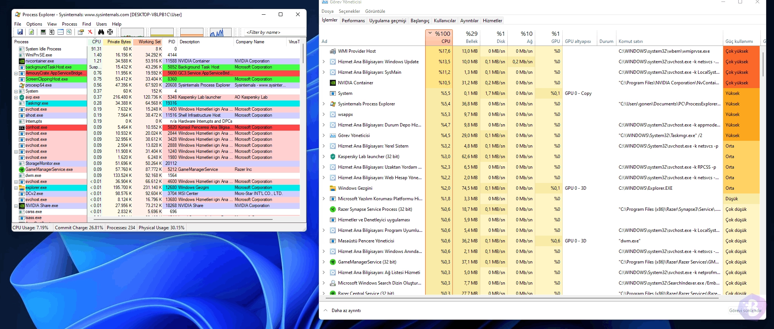Switch to the Performans tab
The height and width of the screenshot is (329, 774).
point(353,21)
